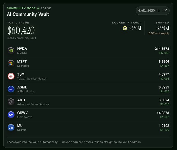Click the ASML token logo
Screen dimensions: 177x150
click(11, 89)
